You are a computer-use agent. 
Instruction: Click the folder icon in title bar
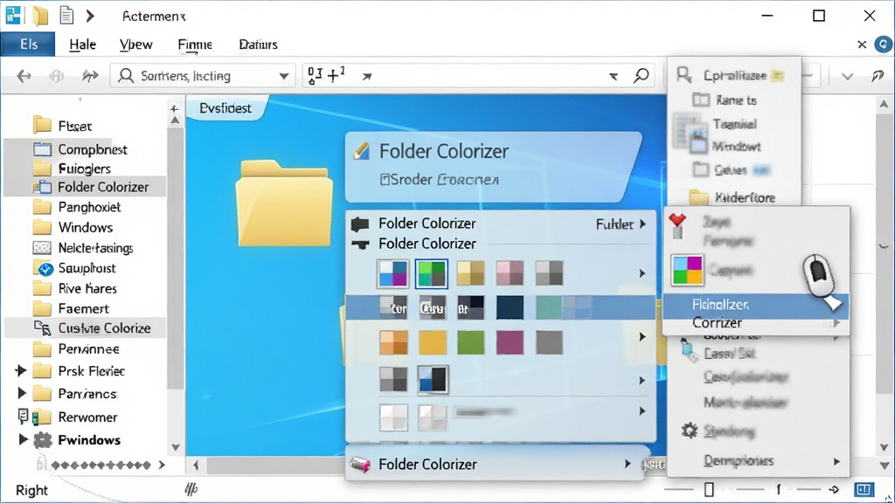(x=40, y=16)
